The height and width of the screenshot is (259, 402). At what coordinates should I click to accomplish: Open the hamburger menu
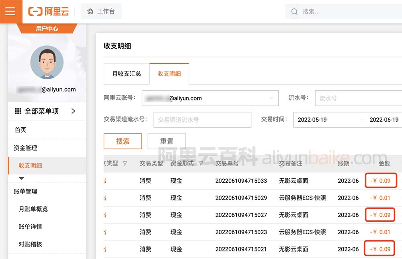(x=10, y=11)
